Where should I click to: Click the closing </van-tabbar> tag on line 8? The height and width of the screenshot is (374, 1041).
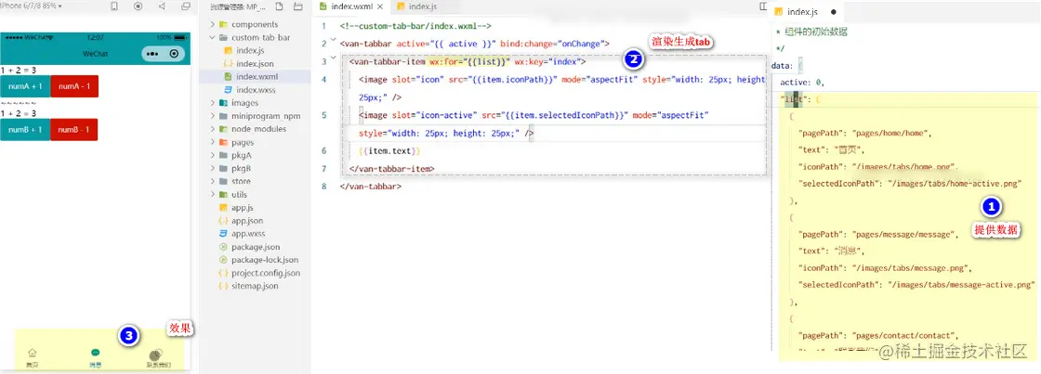tap(371, 187)
